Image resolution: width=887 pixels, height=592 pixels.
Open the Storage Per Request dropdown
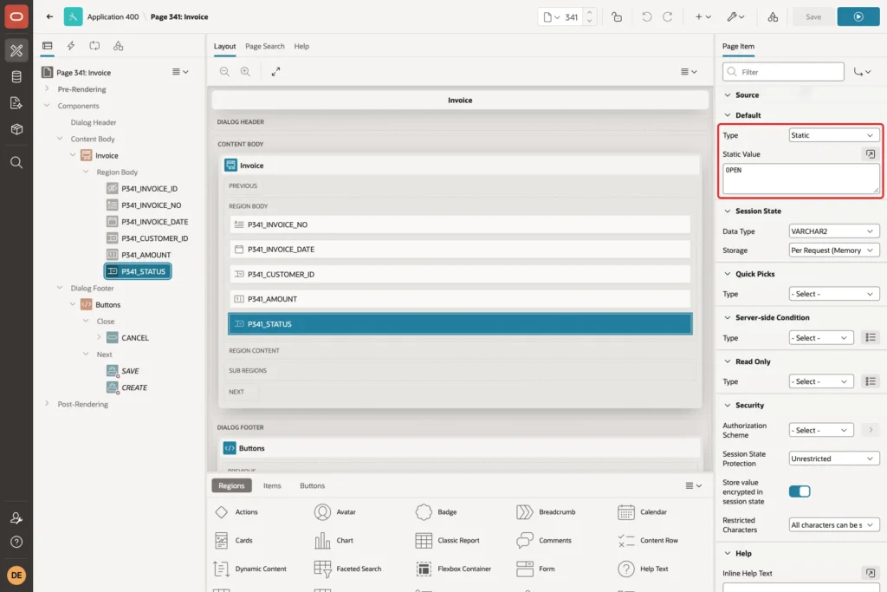click(834, 250)
